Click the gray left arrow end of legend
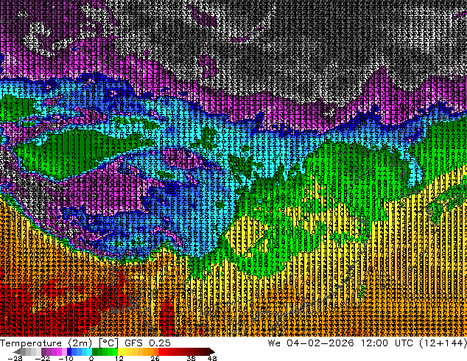This screenshot has width=467, height=361. click(x=17, y=351)
